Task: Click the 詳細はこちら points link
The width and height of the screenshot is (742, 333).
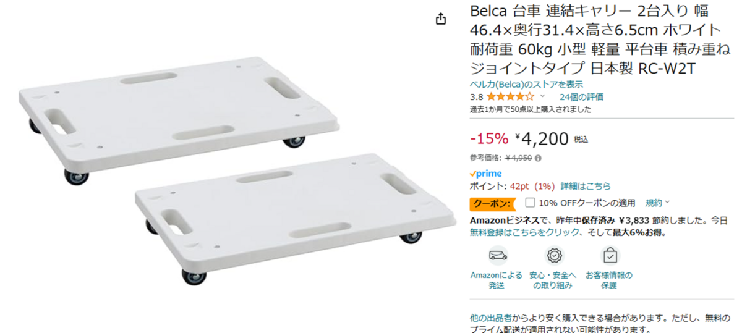Action: pyautogui.click(x=586, y=186)
